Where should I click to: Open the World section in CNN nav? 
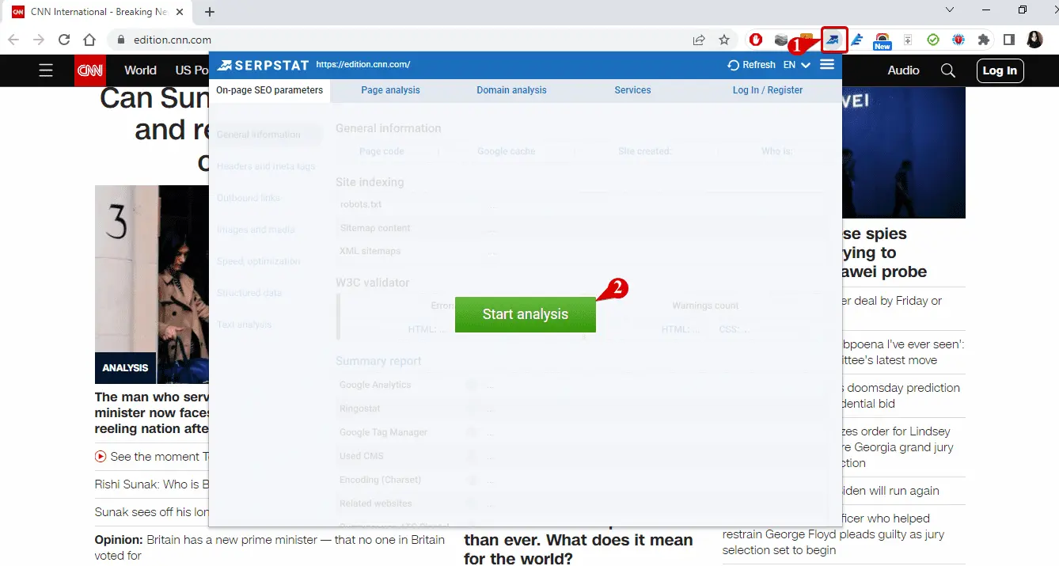(x=140, y=70)
